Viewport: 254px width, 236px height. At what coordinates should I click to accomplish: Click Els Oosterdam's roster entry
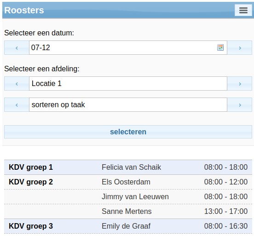click(x=128, y=182)
